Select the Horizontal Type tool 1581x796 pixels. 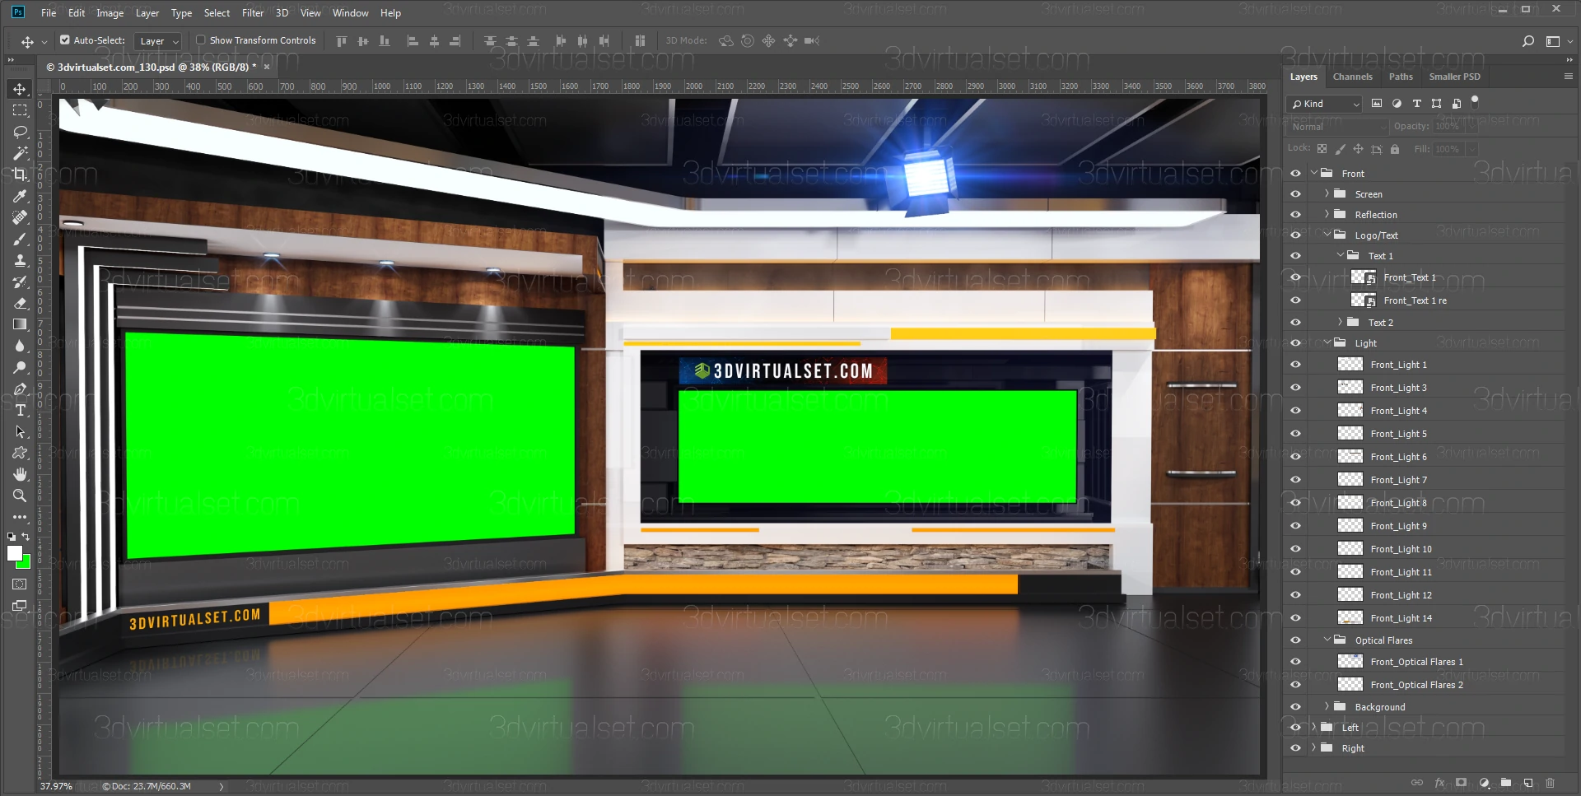[20, 410]
